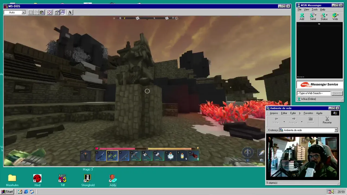This screenshot has height=195, width=347.
Task: Open the Editar menu in Ambiente de rede
Action: point(284,113)
